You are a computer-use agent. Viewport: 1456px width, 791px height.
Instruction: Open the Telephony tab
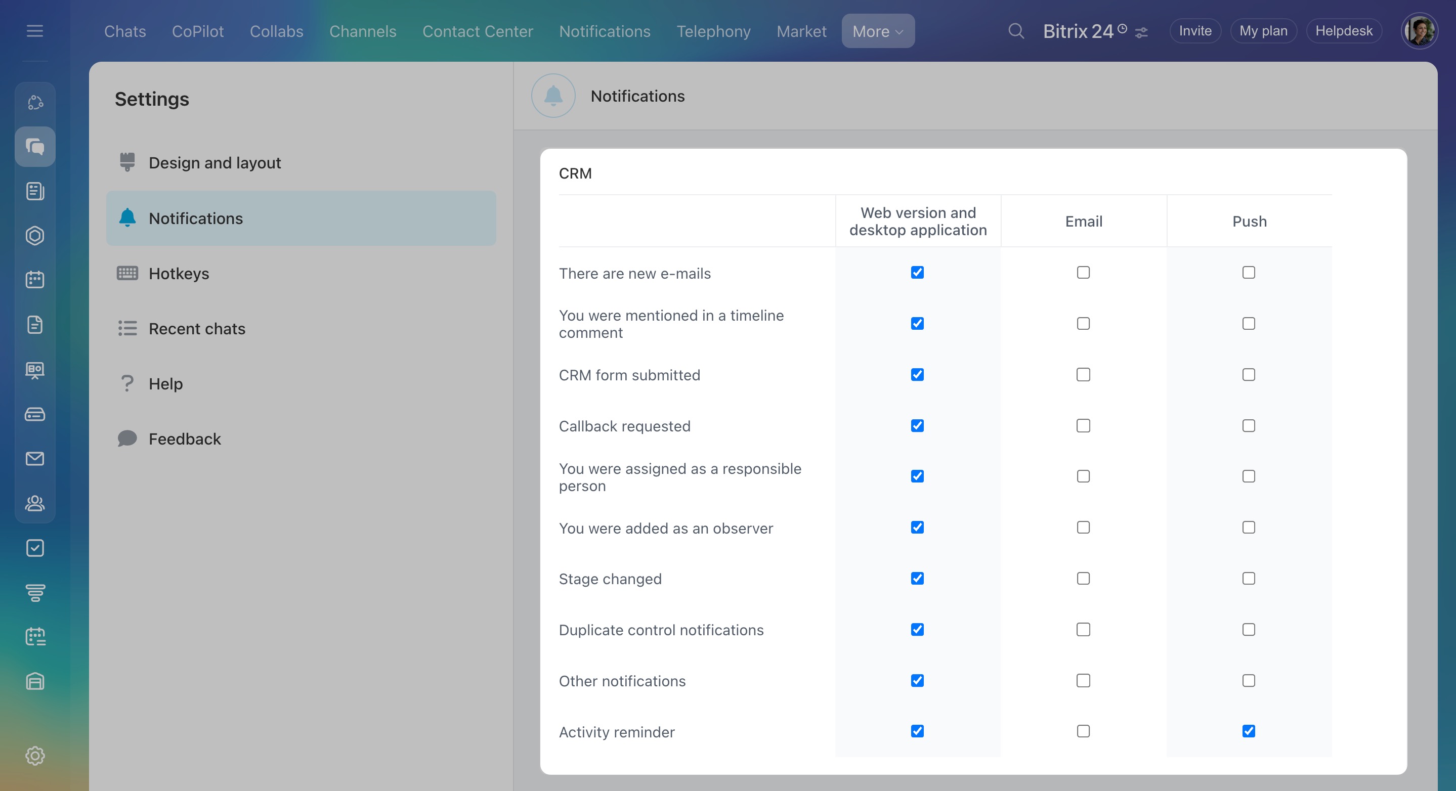coord(713,31)
